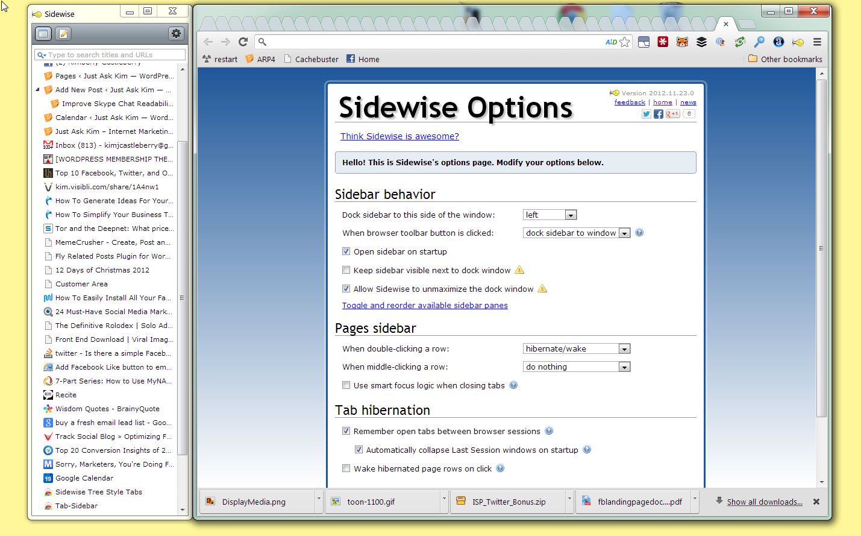
Task: Open the 'dock sidebar to window' dropdown
Action: tap(577, 233)
